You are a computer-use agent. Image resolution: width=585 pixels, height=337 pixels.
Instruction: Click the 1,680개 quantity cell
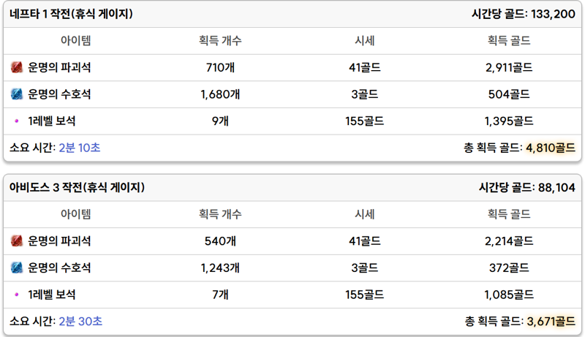tap(220, 94)
